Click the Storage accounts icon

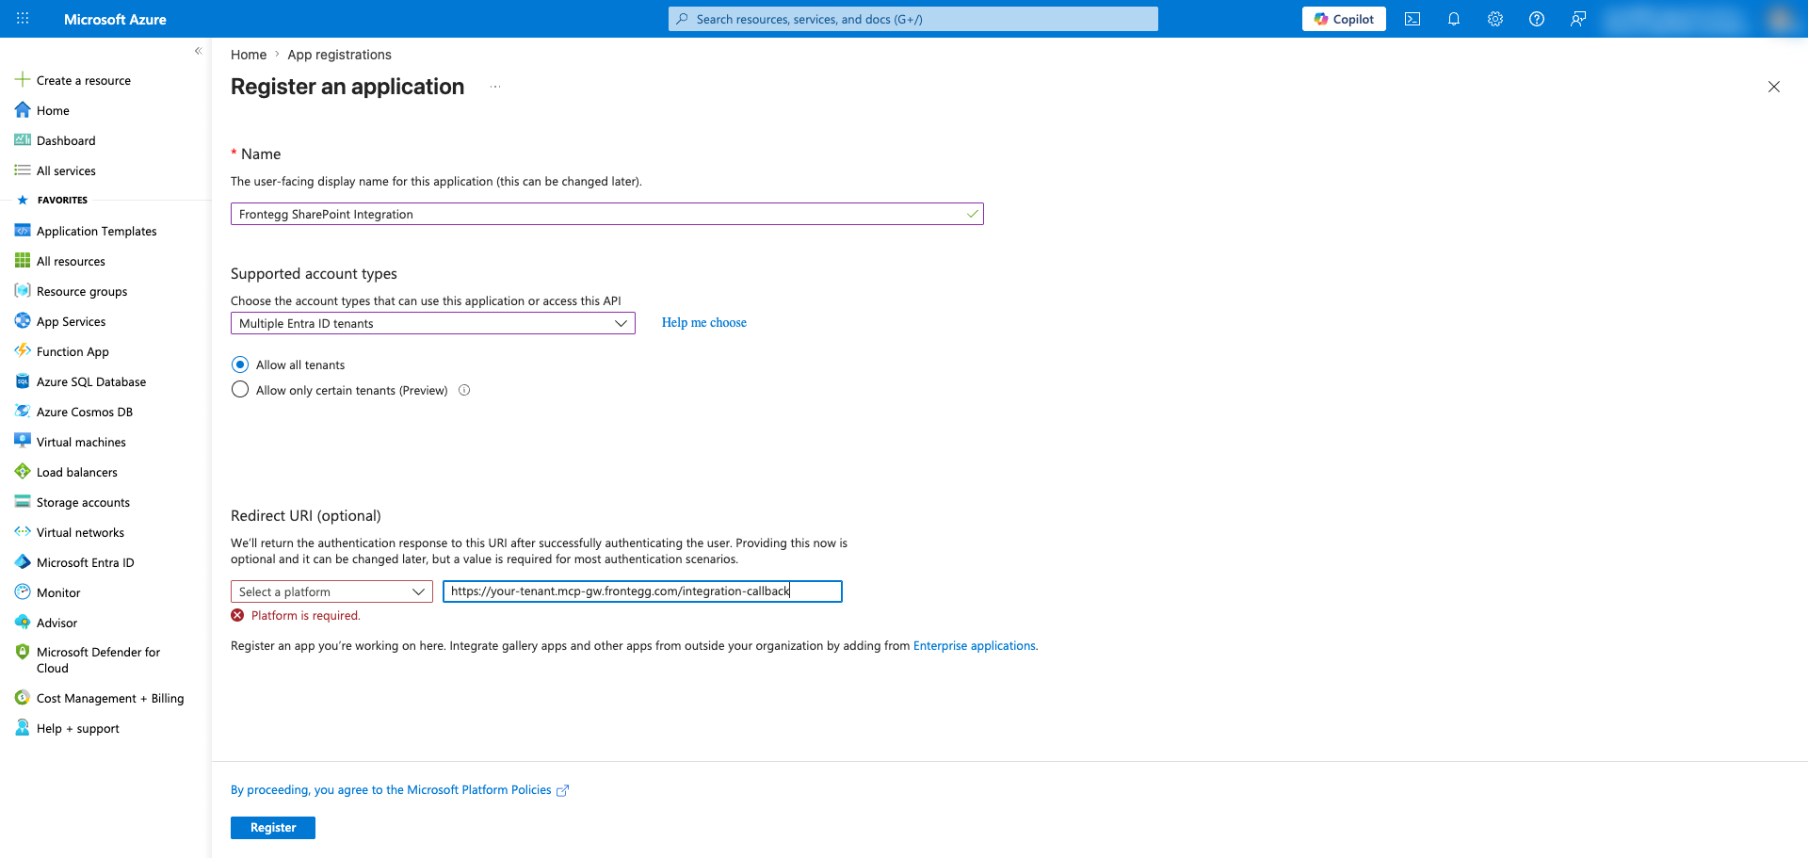(23, 502)
